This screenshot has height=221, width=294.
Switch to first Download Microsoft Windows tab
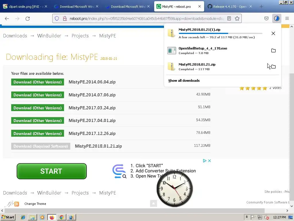(76, 7)
